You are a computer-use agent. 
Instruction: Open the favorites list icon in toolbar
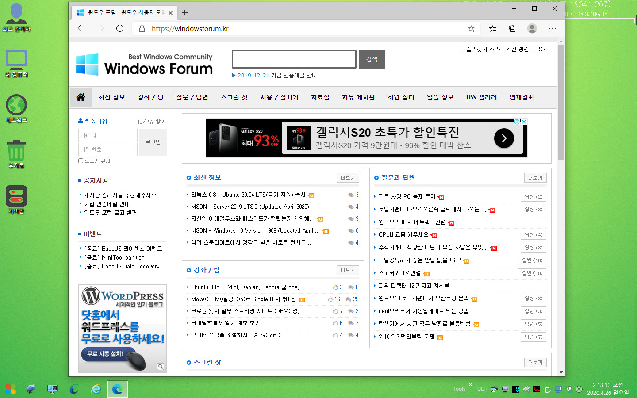(492, 28)
